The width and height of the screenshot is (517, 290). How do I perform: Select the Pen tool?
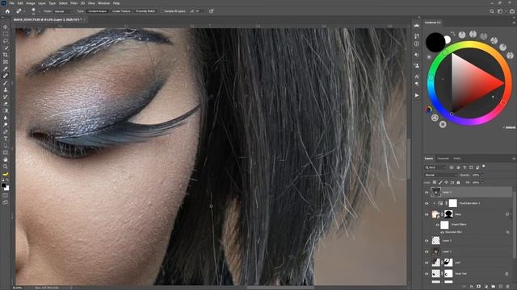point(6,131)
